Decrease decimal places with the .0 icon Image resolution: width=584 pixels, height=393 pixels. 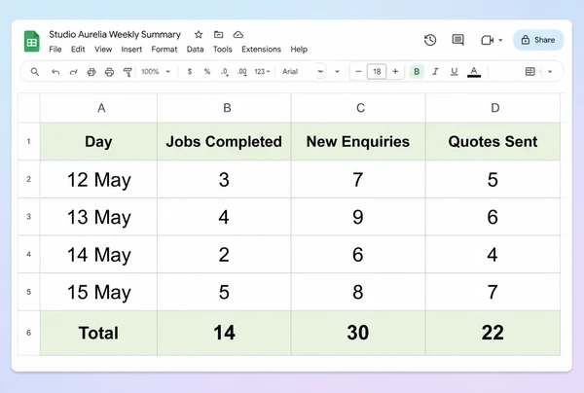tap(224, 71)
